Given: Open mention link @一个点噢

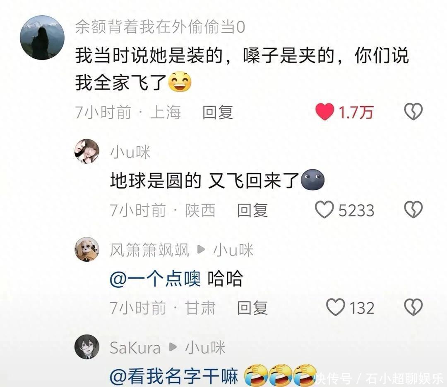Looking at the screenshot, I should click(155, 279).
